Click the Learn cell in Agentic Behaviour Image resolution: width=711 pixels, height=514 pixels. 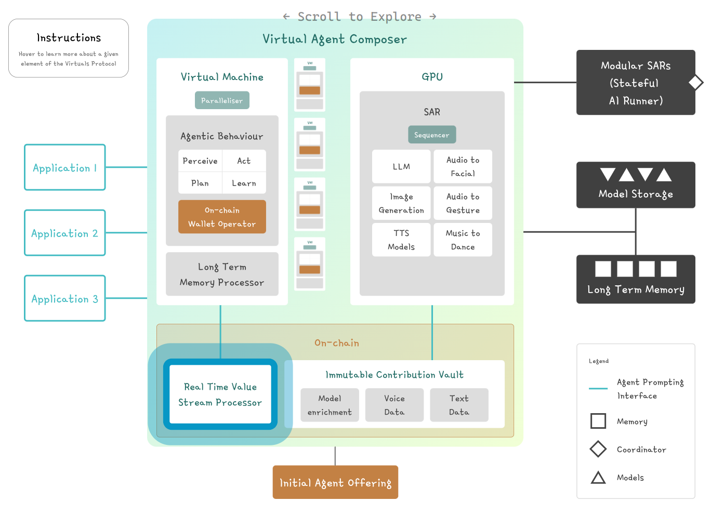[x=244, y=183]
